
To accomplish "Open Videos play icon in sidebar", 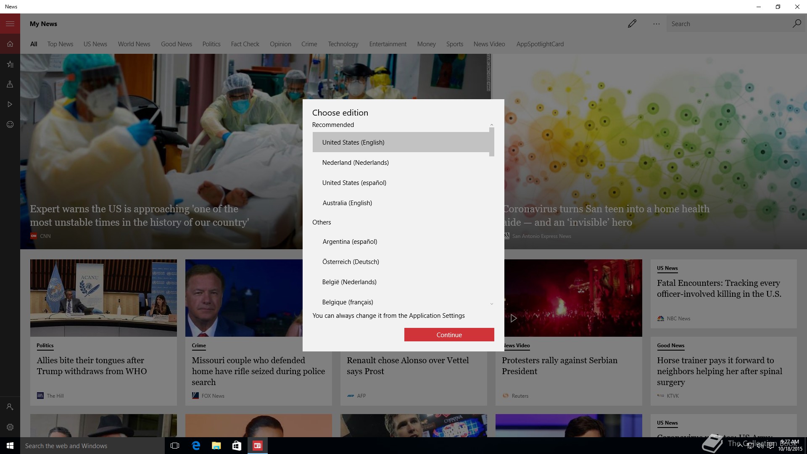I will pos(10,104).
